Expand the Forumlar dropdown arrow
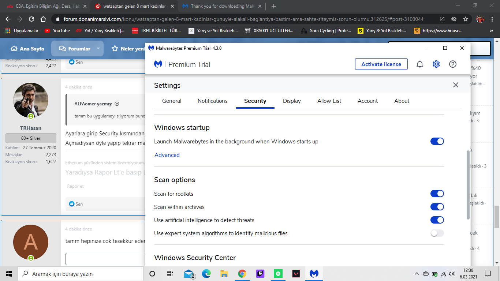Screen dimensions: 500x281 coord(98,48)
